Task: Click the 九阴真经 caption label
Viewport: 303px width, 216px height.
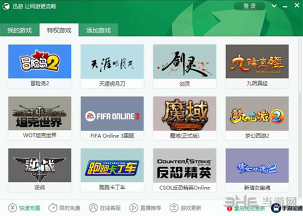Action: coord(257,83)
